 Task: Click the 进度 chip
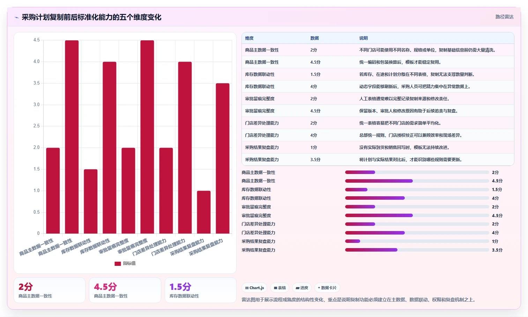(x=302, y=288)
